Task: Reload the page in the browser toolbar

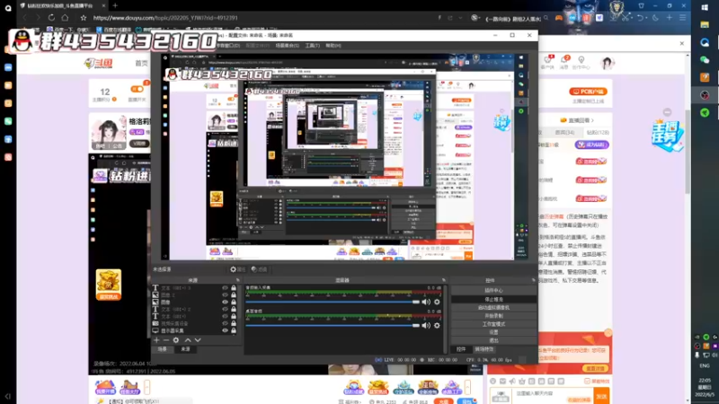Action: (51, 18)
